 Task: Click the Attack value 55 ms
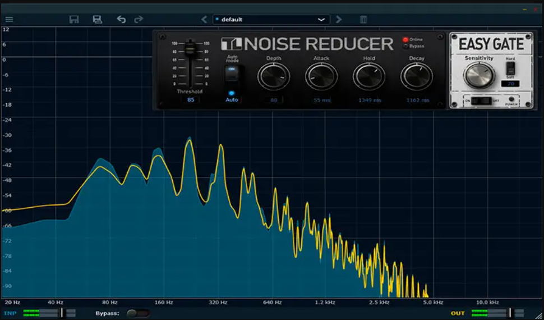click(x=322, y=100)
